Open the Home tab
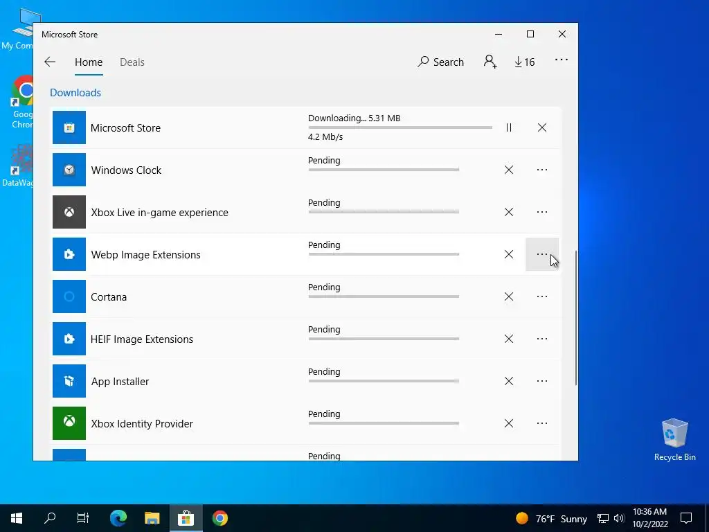709x532 pixels. tap(89, 62)
